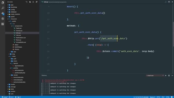Screen dimensions: 174x98
Task: Open Notification.vue in the explorer
Action: point(21,38)
